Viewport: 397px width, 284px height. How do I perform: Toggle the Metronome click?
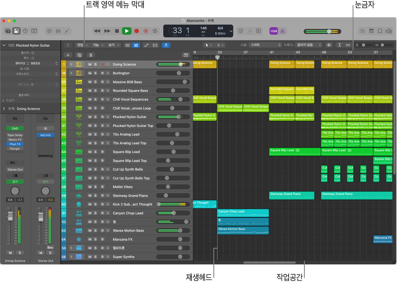pos(282,31)
